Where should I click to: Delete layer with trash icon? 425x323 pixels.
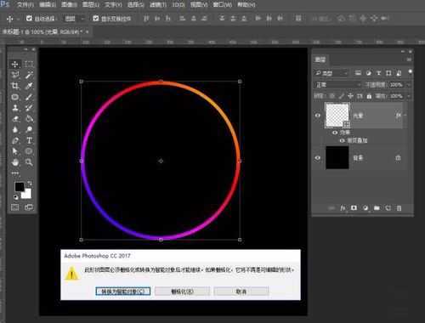pos(399,208)
